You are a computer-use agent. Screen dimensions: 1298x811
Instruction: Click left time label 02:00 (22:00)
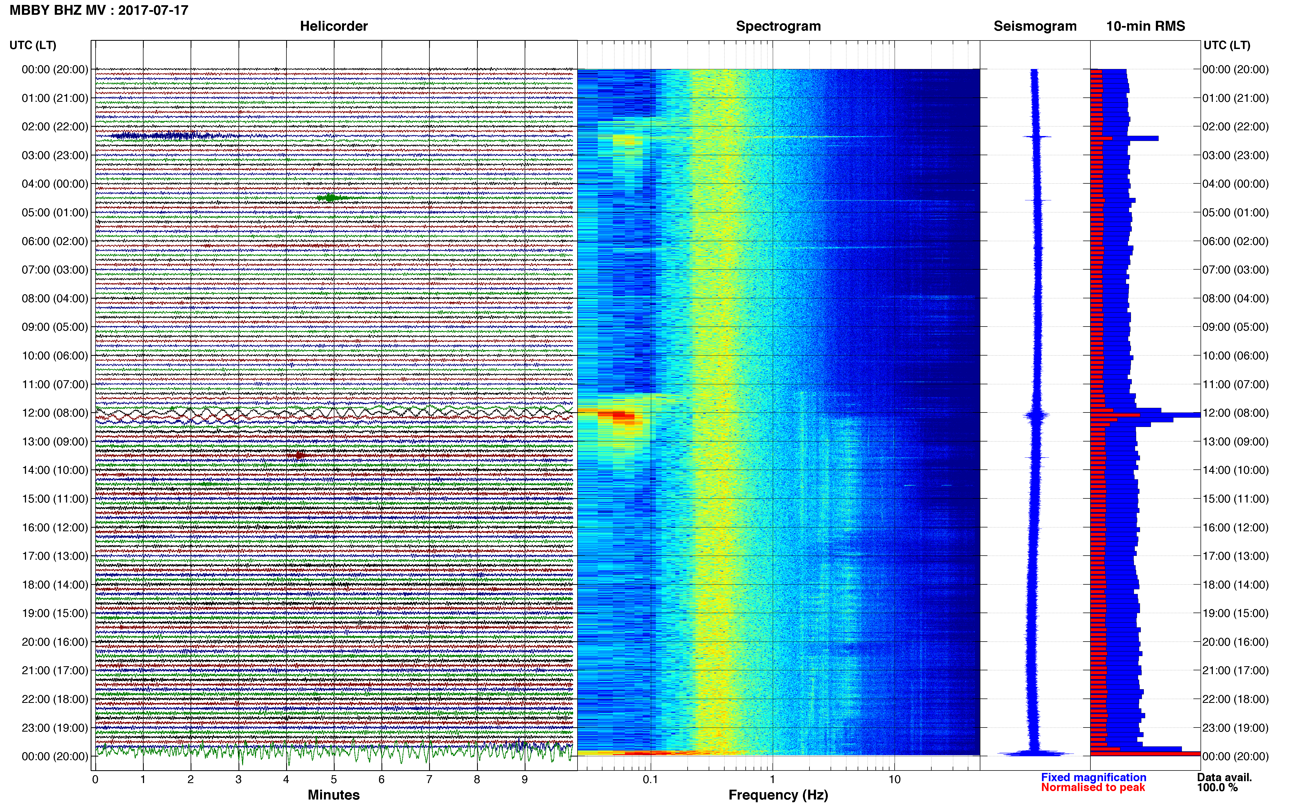pyautogui.click(x=55, y=126)
